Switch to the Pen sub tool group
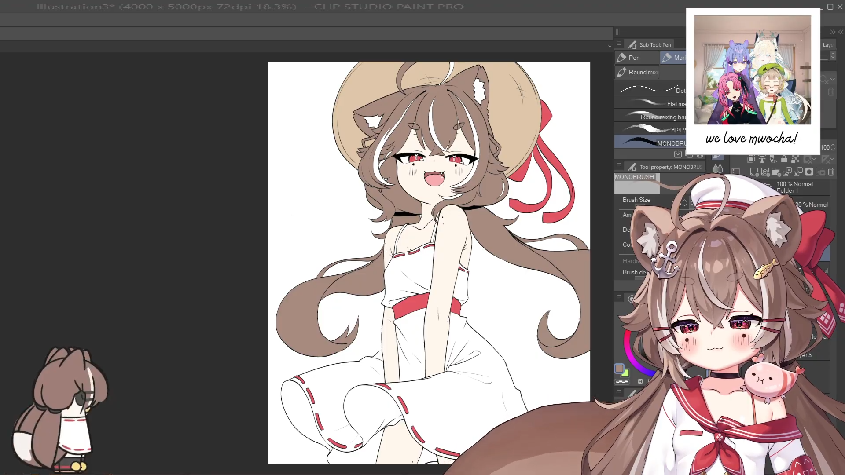Screen dimensions: 845x475 click(636, 58)
